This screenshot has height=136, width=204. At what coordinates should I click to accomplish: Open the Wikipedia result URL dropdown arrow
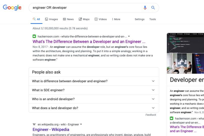pos(81,124)
